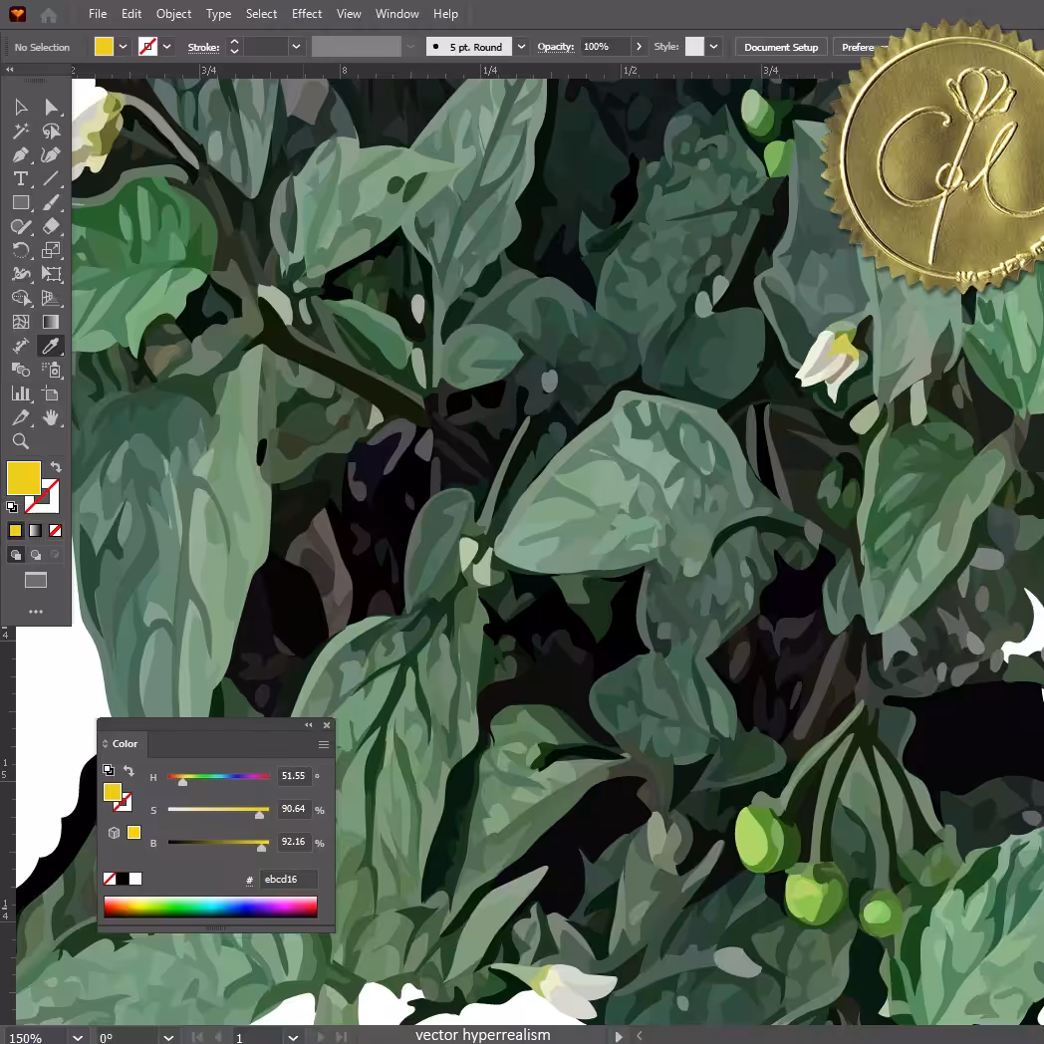Choose the Gradient tool
1044x1044 pixels.
51,322
